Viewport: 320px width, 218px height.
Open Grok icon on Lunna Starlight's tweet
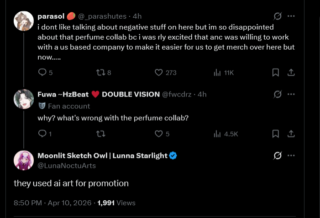click(x=277, y=156)
